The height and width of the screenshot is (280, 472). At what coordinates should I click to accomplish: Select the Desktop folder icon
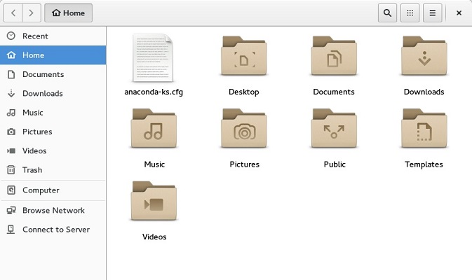(x=243, y=57)
